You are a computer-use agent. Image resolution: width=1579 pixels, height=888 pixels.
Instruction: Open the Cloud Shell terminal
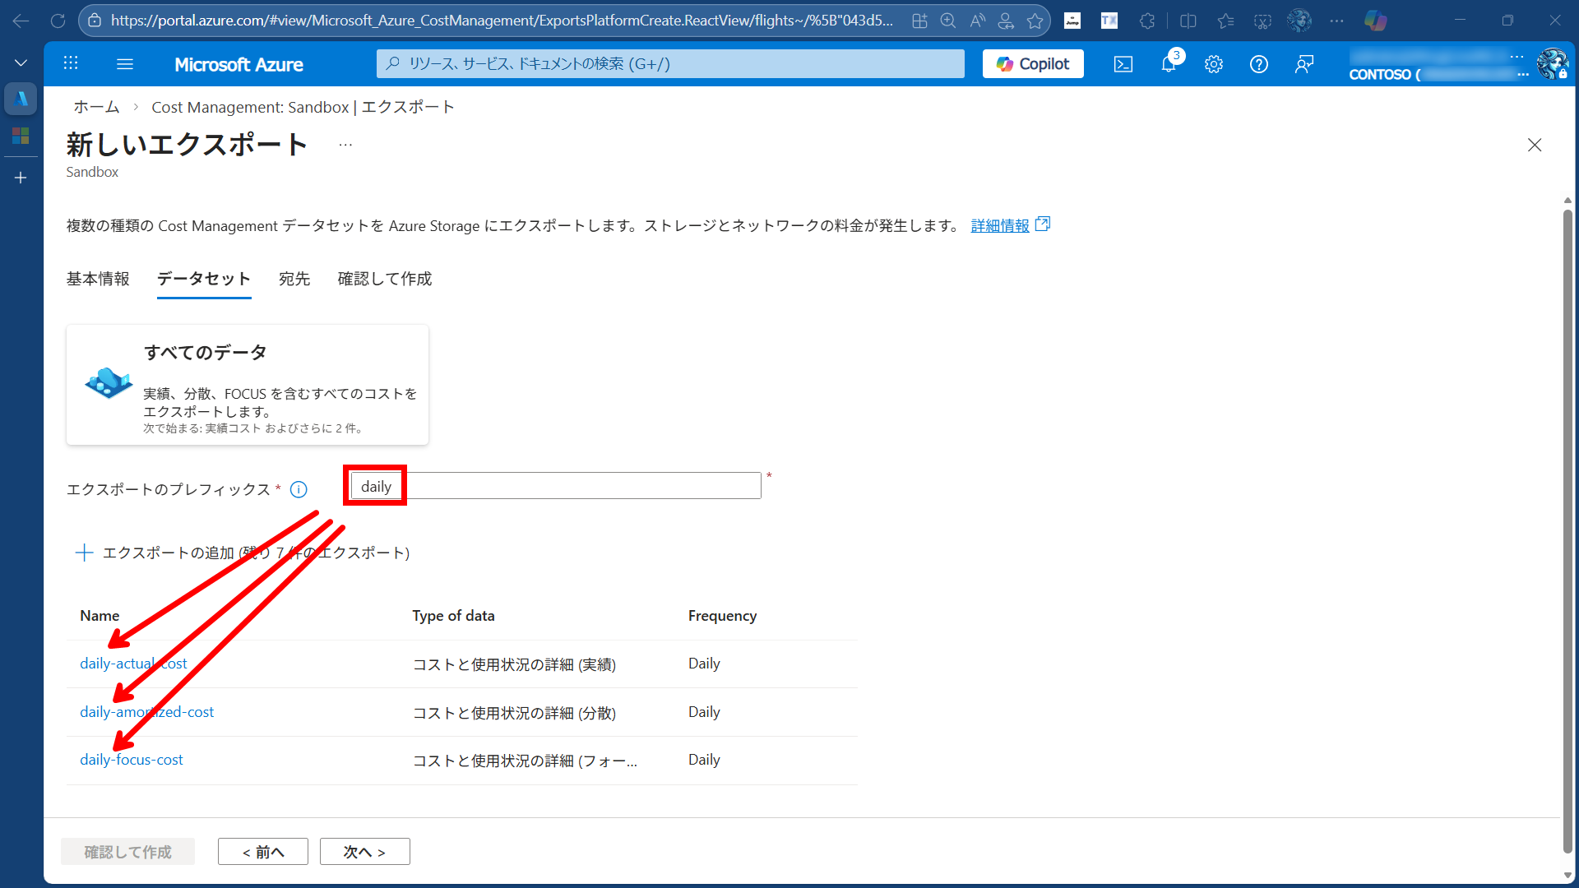[1123, 63]
